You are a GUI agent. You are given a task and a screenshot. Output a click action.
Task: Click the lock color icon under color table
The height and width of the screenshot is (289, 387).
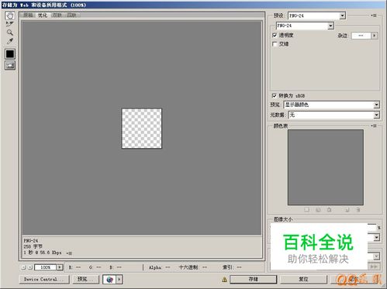tap(329, 210)
